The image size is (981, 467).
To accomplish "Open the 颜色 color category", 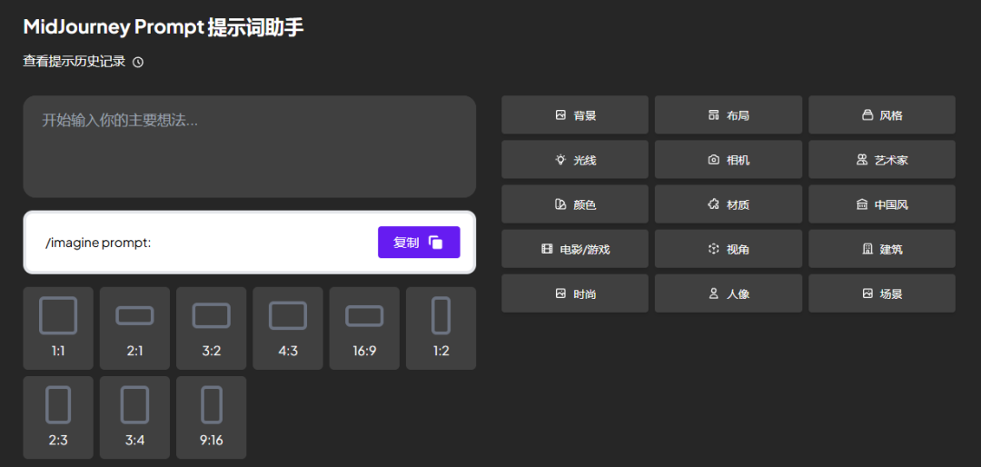I will coord(575,204).
